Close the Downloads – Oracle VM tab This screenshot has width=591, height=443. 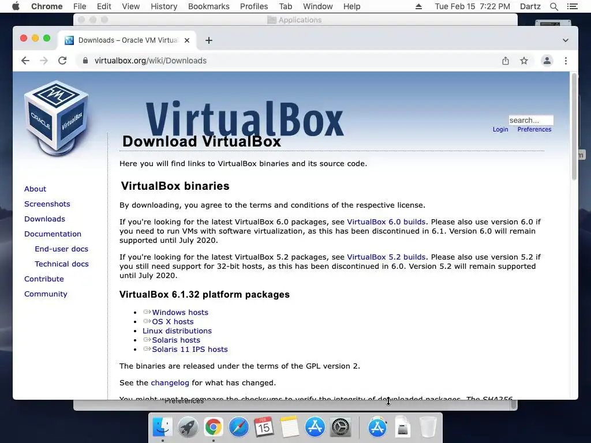click(186, 40)
